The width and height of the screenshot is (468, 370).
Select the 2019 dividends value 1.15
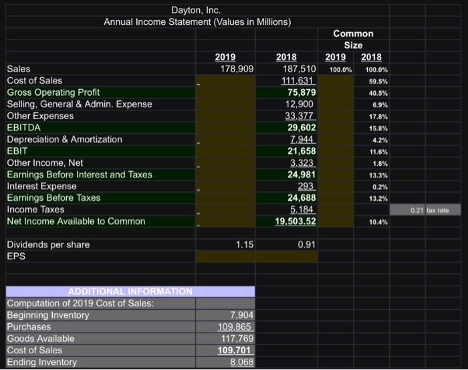click(245, 245)
